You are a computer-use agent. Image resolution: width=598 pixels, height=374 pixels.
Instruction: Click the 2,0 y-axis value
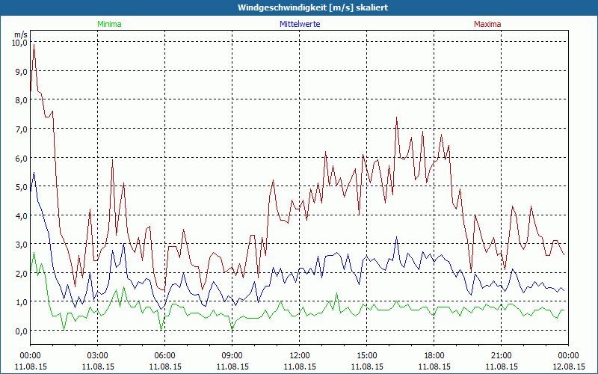22,273
